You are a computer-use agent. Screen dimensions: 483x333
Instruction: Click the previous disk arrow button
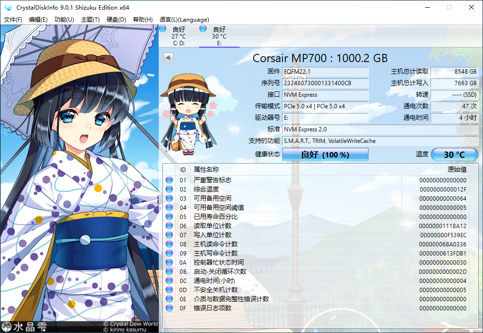(168, 57)
